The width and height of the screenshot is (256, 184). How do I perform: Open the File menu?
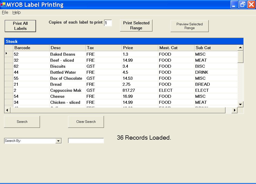click(x=5, y=13)
